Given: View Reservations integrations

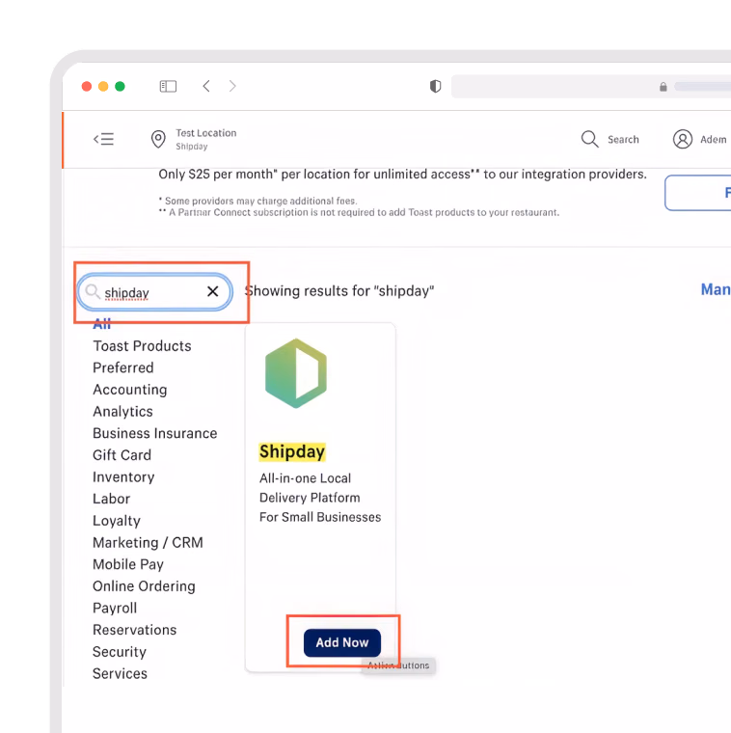Looking at the screenshot, I should [x=135, y=630].
